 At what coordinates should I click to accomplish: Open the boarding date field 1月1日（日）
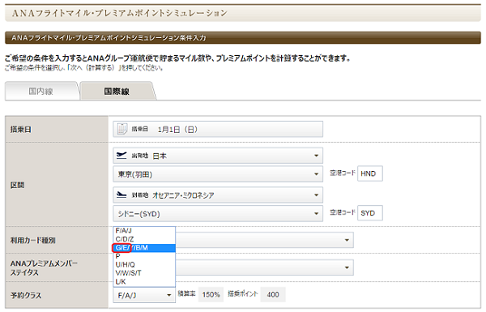tap(218, 129)
